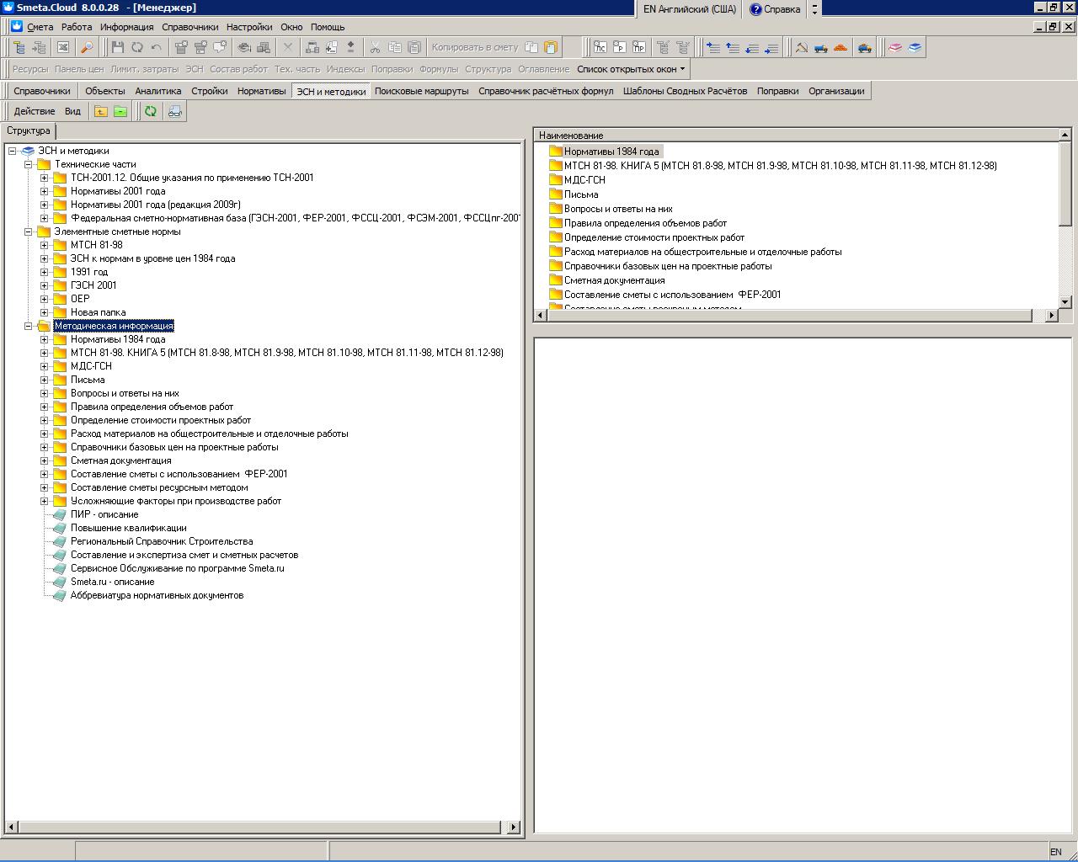The image size is (1078, 862).
Task: Open the Действие menu button
Action: [35, 111]
